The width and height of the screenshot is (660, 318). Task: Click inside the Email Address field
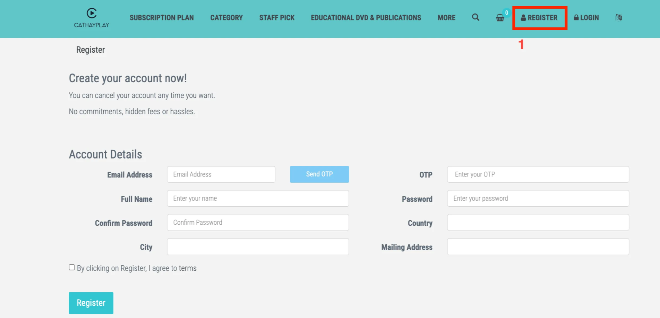(221, 174)
